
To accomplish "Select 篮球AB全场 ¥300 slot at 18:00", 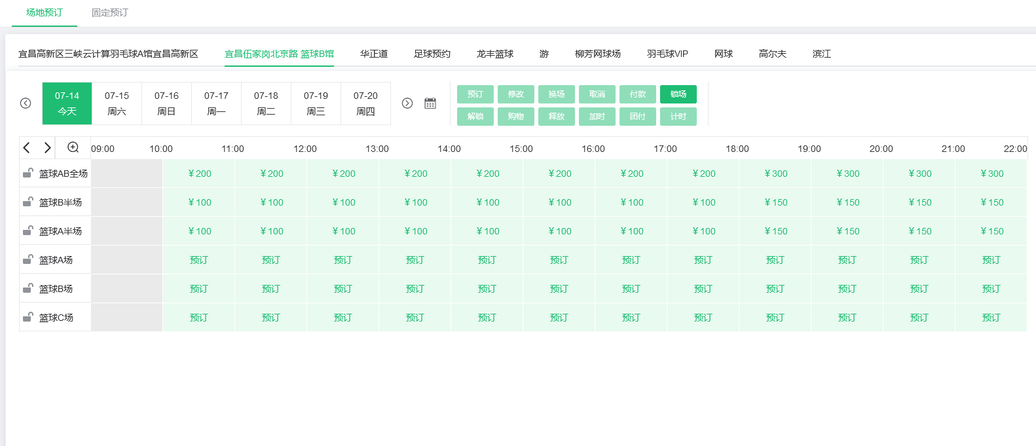I will [x=775, y=174].
